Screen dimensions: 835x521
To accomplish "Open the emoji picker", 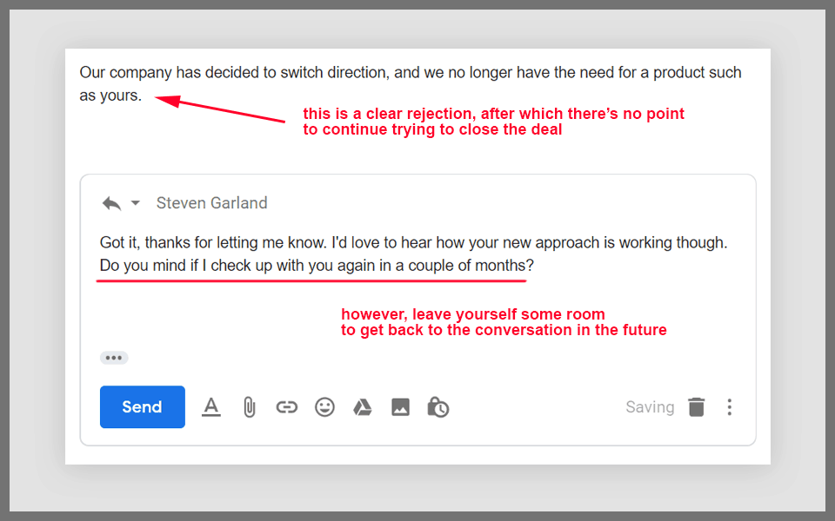I will click(324, 407).
